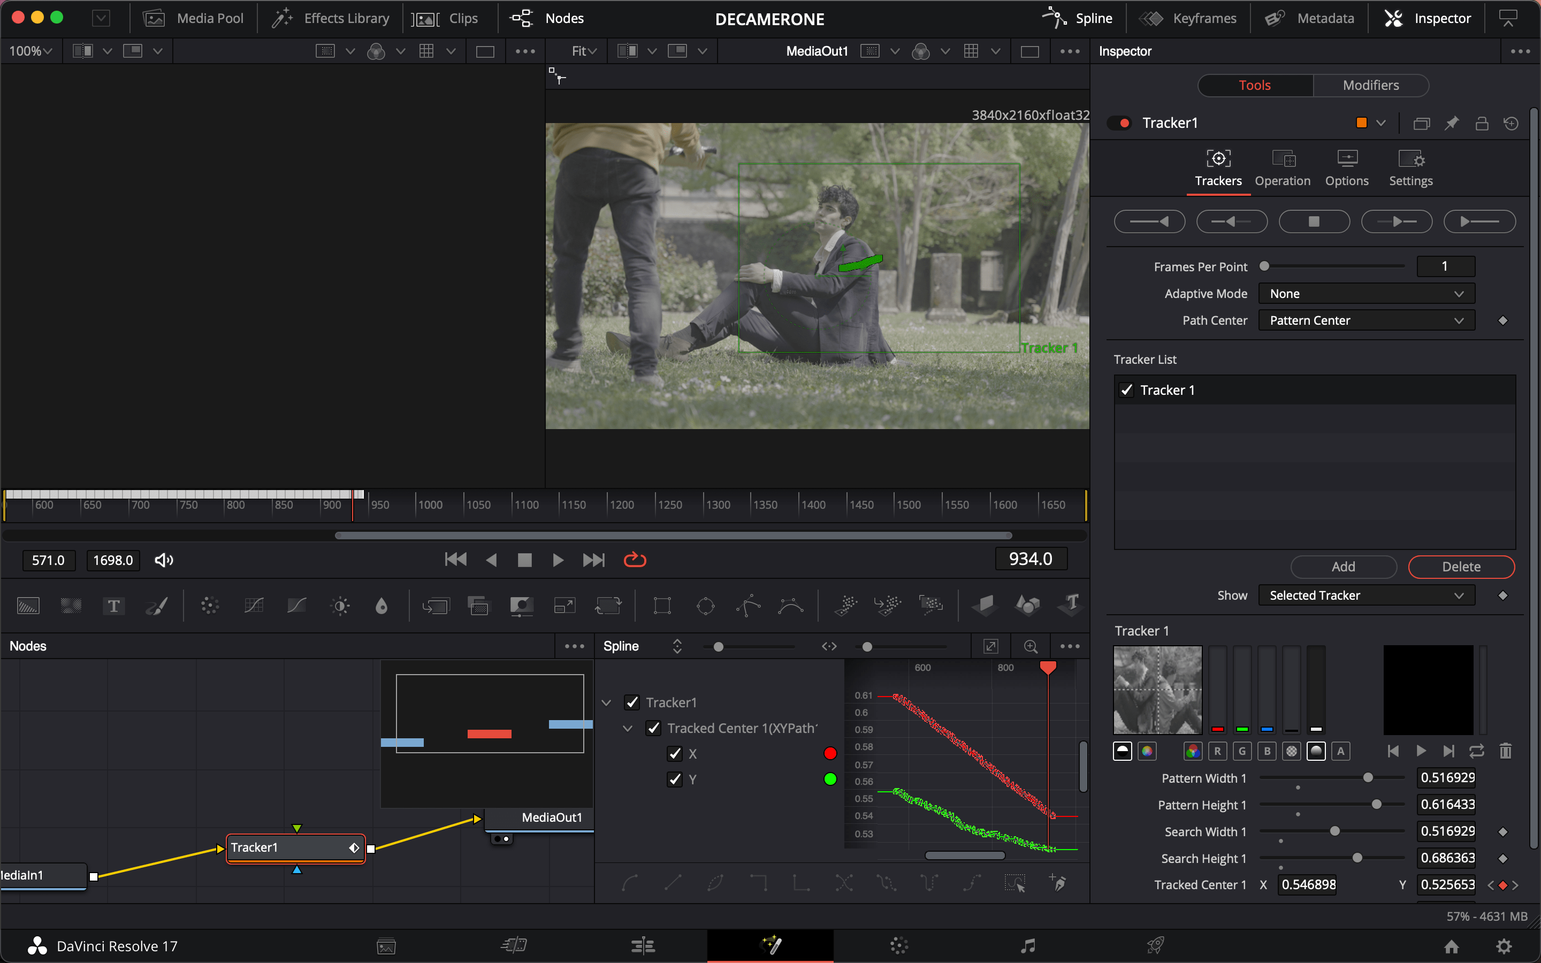Switch to Settings tab in Inspector

(x=1411, y=169)
